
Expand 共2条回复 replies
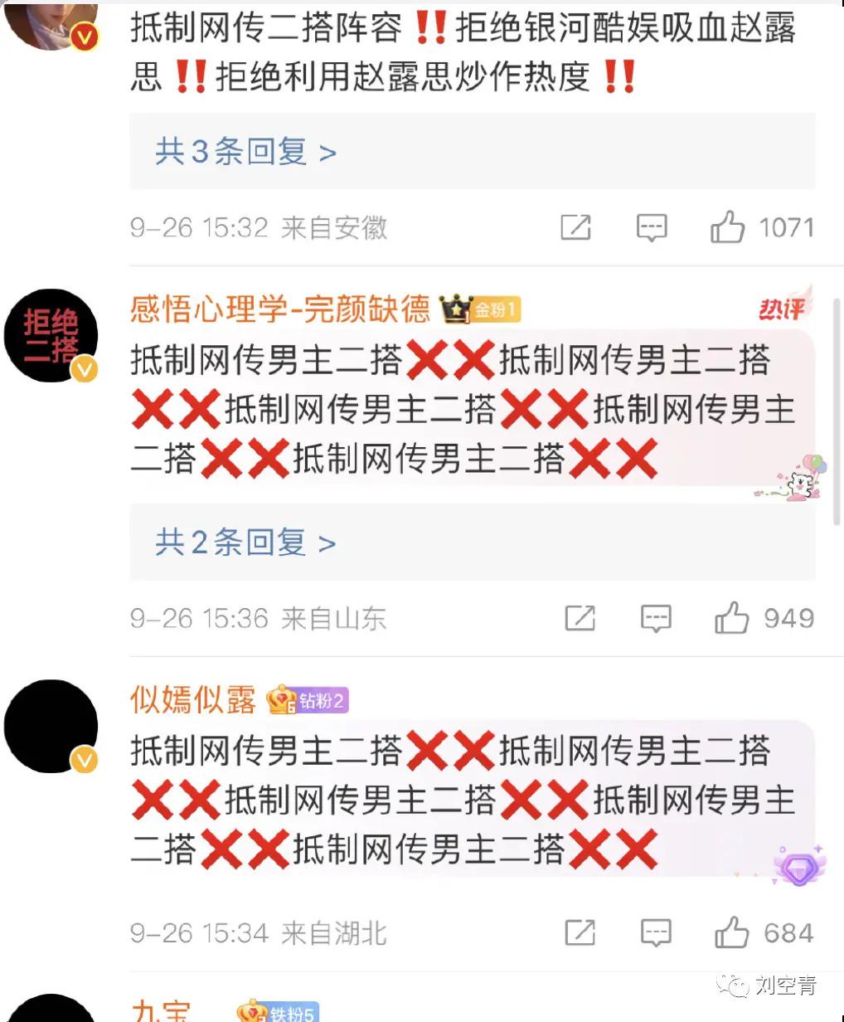tap(245, 543)
